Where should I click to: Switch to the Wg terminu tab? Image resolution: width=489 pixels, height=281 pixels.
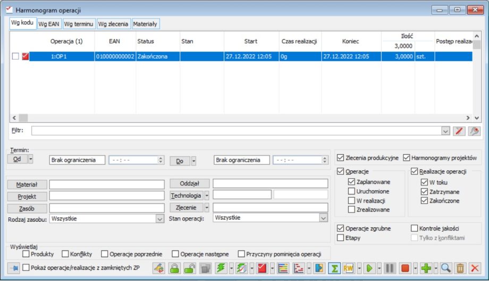point(79,24)
